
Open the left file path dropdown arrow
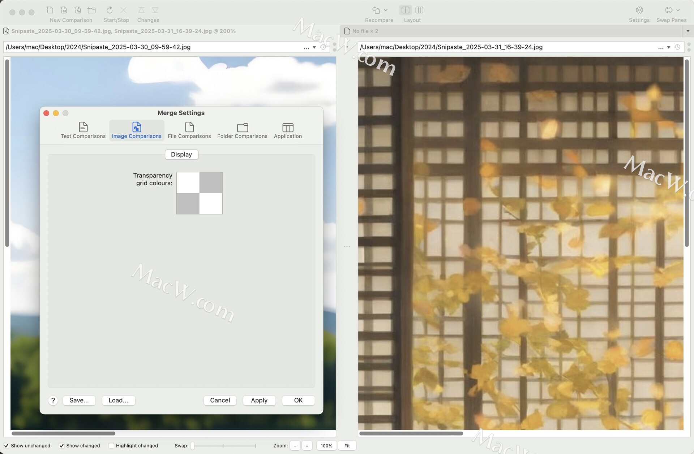coord(314,48)
